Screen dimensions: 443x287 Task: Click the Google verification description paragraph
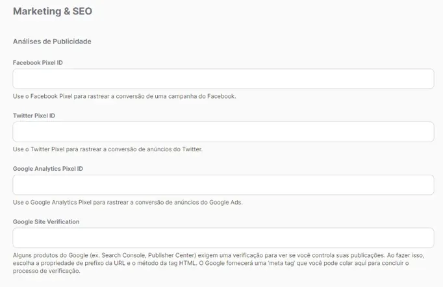[219, 263]
